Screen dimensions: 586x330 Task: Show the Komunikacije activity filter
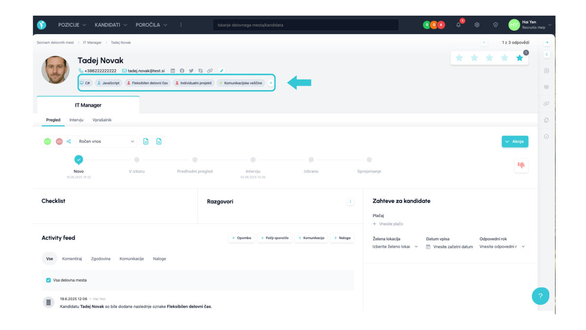[x=131, y=259]
